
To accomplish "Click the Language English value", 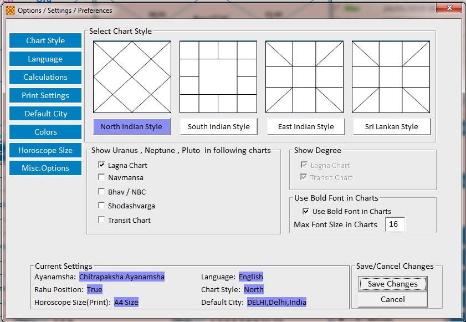I will pos(251,277).
